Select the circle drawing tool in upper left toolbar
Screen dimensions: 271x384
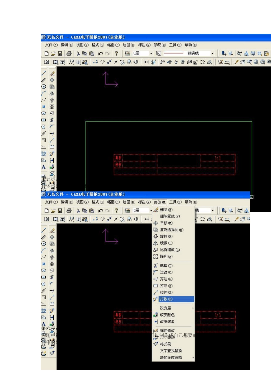(x=44, y=87)
